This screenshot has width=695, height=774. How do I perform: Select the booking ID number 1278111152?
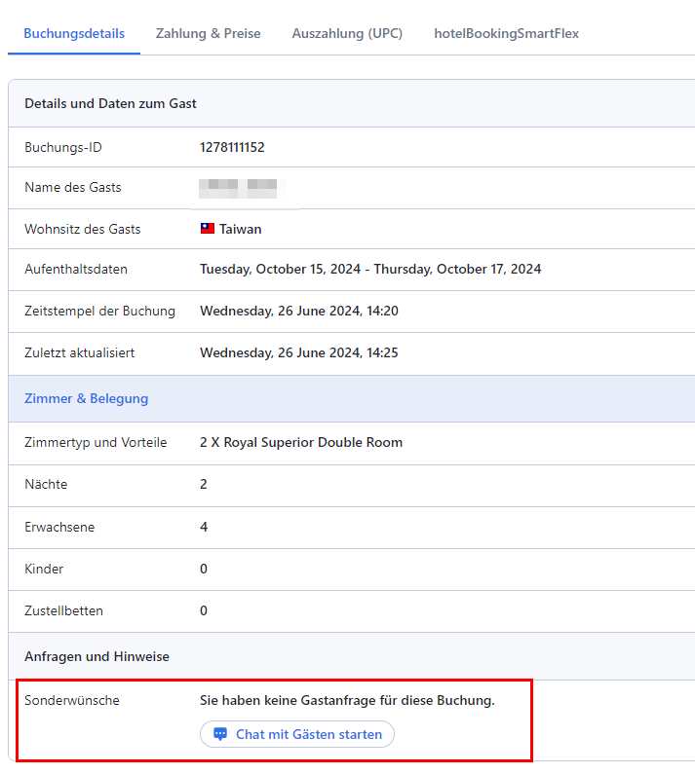pos(232,148)
